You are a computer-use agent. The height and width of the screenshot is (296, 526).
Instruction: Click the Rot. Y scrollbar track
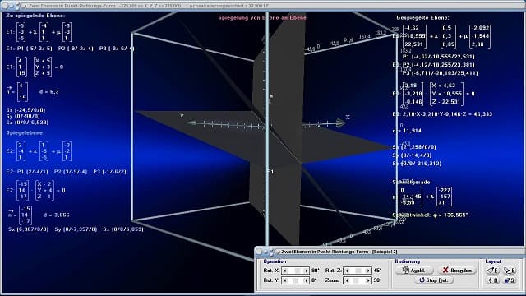pos(296,280)
